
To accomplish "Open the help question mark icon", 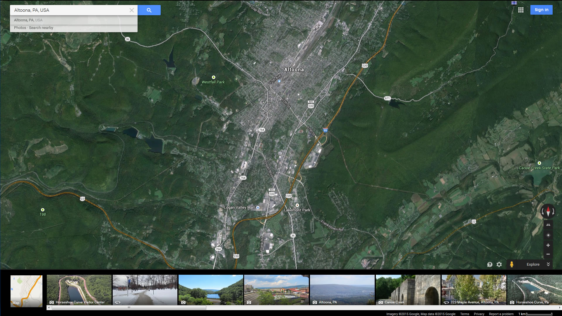I will tap(490, 265).
